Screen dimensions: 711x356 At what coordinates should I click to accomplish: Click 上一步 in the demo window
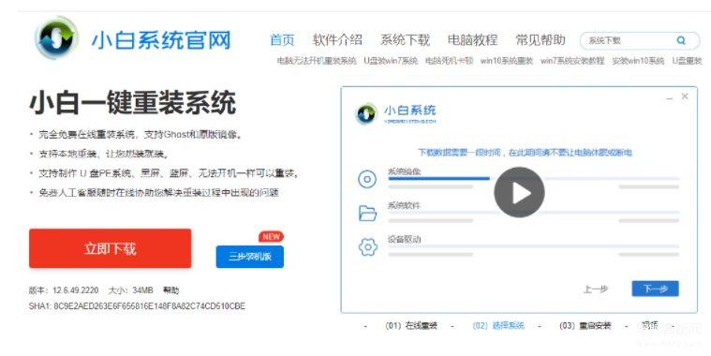596,289
